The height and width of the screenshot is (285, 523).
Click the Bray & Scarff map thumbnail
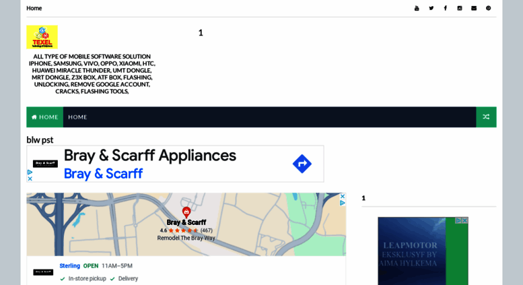186,224
